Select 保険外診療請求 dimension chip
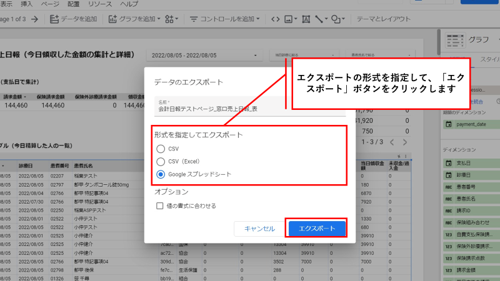Image resolution: width=500 pixels, height=281 pixels. pyautogui.click(x=471, y=246)
